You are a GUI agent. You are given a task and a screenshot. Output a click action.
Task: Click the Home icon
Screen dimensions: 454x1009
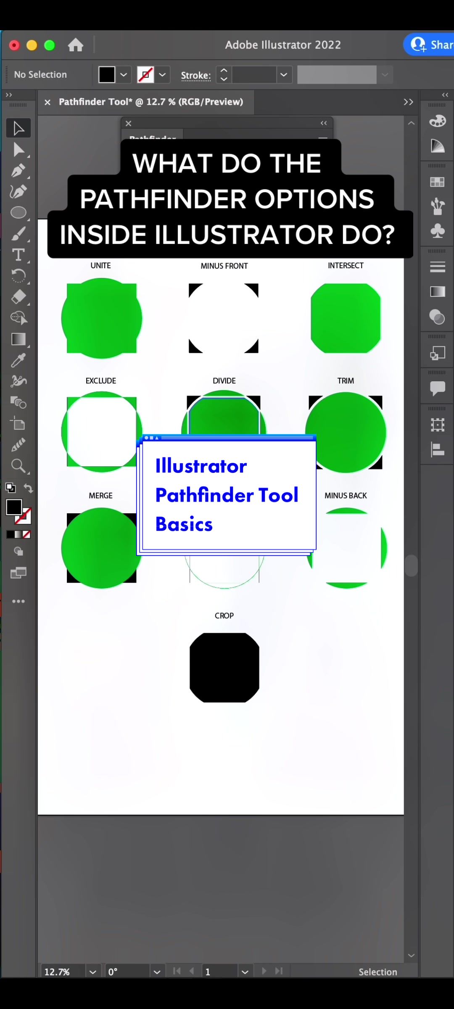[x=76, y=45]
